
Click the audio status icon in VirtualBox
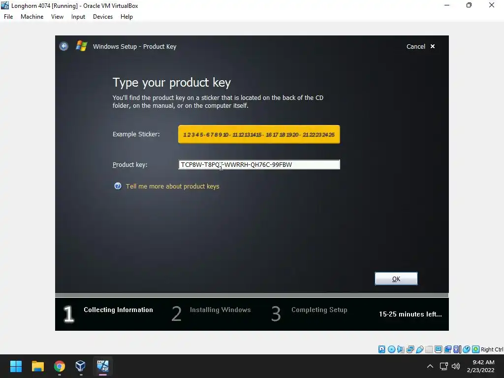pos(401,349)
